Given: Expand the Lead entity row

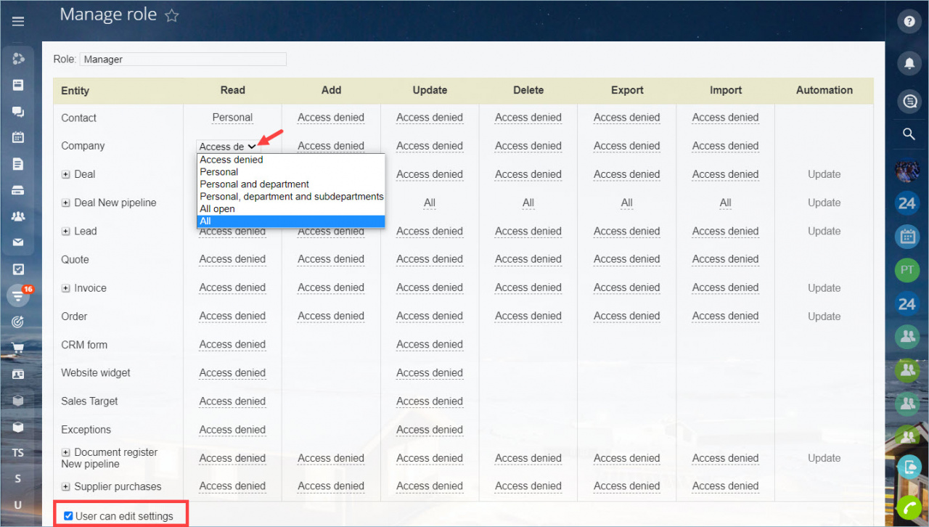Looking at the screenshot, I should (65, 232).
